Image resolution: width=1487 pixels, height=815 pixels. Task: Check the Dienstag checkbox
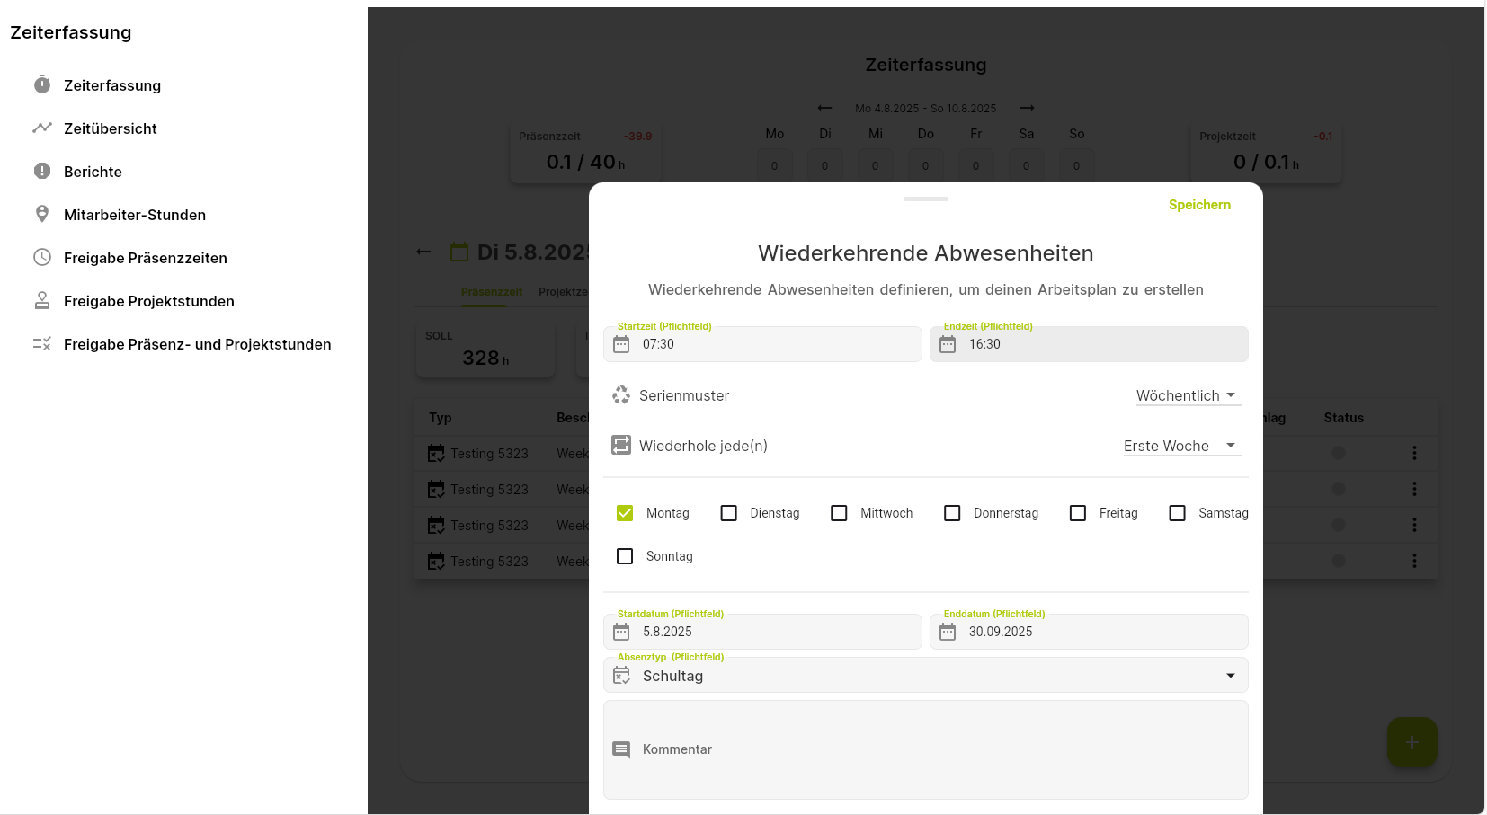click(x=729, y=513)
